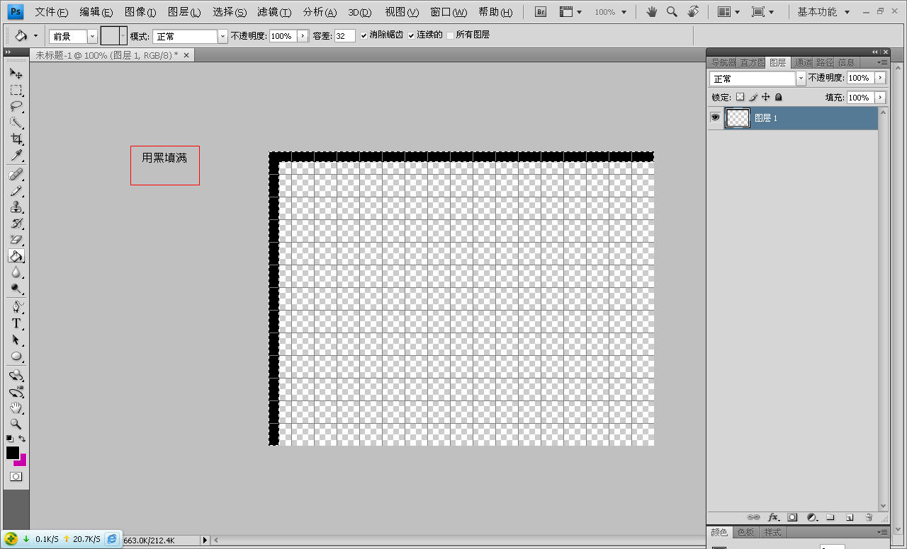
Task: Switch to the 路径 tab
Action: (825, 62)
